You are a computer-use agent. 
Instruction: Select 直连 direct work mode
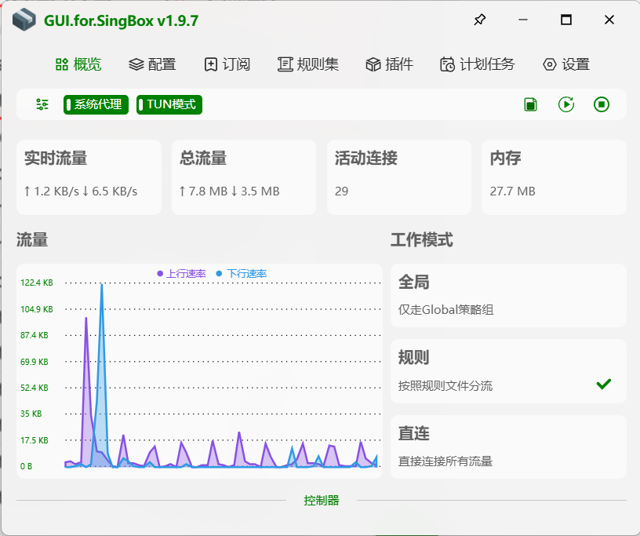pos(508,447)
